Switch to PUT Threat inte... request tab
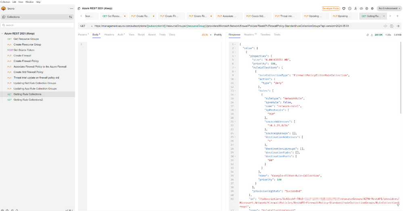Image resolution: width=403 pixels, height=211 pixels. 286,16
